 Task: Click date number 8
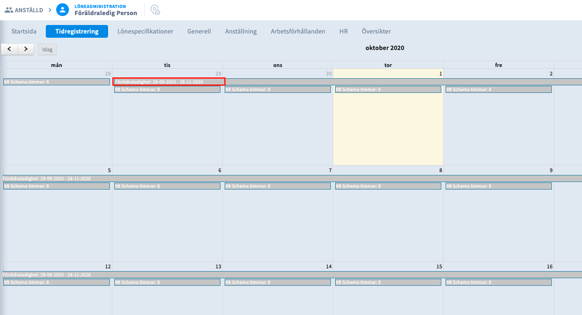441,170
